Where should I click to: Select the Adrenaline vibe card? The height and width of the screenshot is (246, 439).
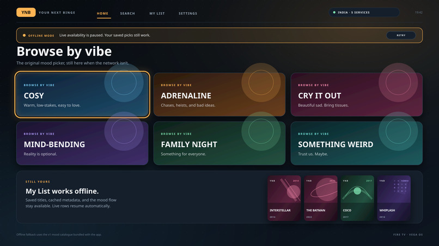pos(219,94)
